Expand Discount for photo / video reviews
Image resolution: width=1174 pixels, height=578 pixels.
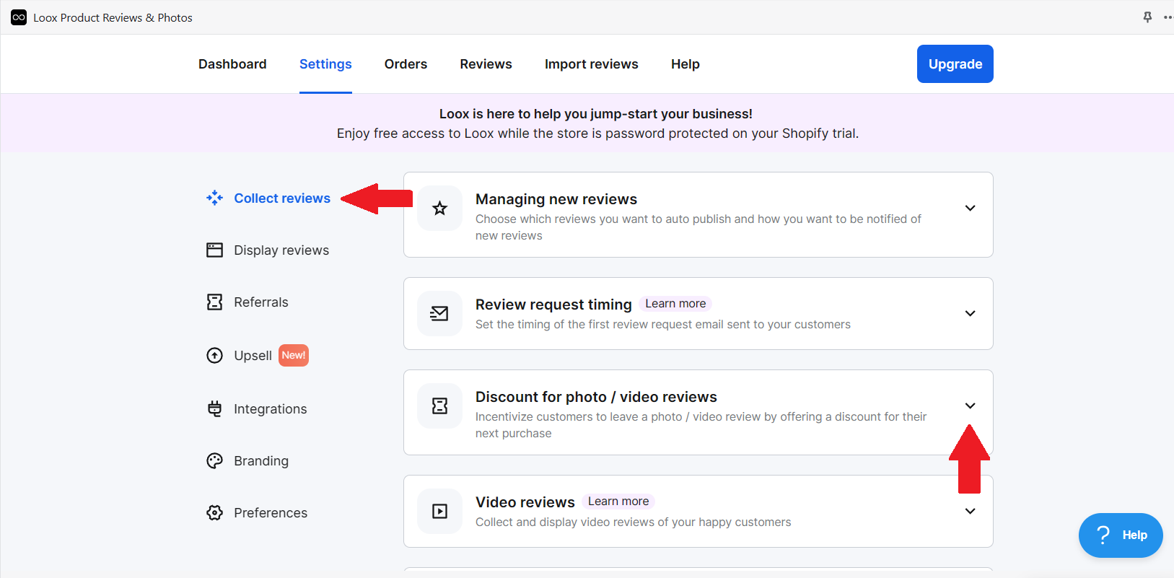[971, 406]
